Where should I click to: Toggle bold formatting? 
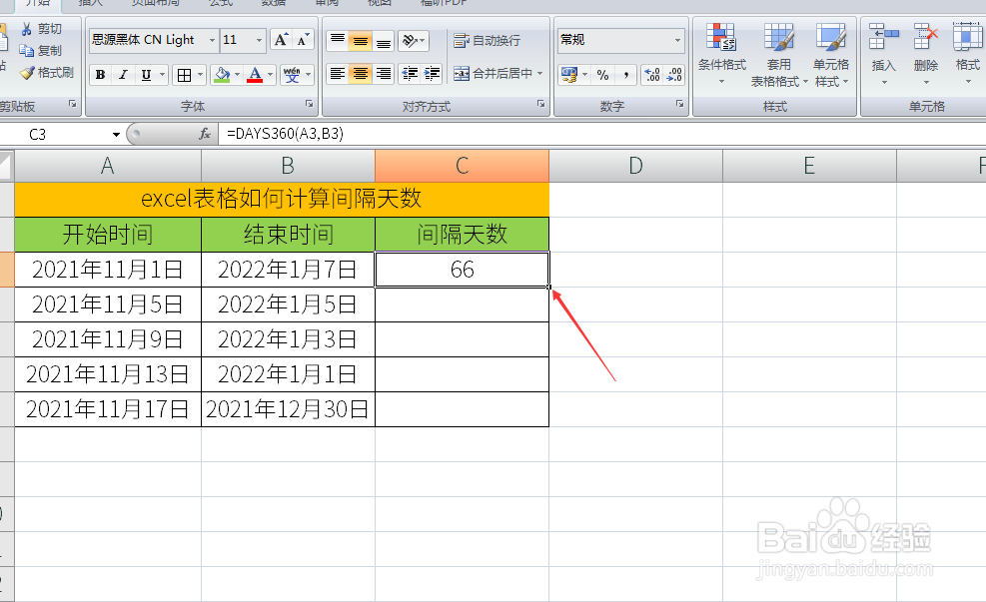pyautogui.click(x=100, y=76)
